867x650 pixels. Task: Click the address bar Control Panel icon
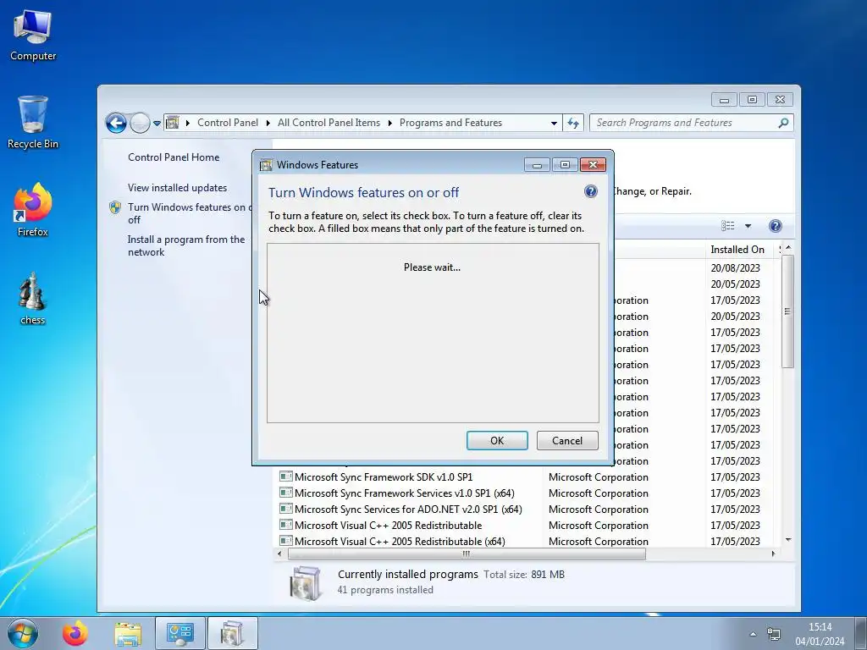[173, 123]
